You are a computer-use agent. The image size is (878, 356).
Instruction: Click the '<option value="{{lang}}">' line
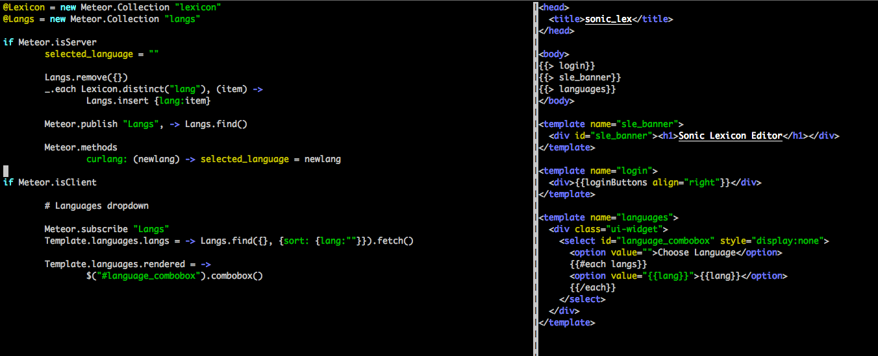click(x=679, y=276)
